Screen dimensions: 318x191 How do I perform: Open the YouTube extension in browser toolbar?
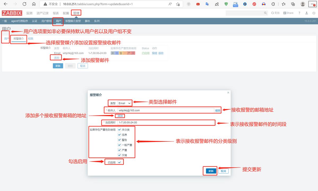pos(198,4)
